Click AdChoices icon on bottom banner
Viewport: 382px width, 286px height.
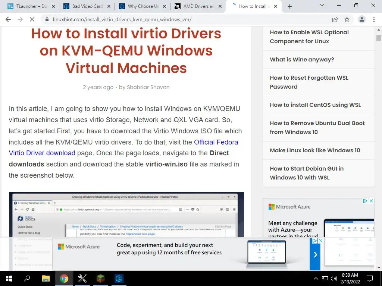314,241
